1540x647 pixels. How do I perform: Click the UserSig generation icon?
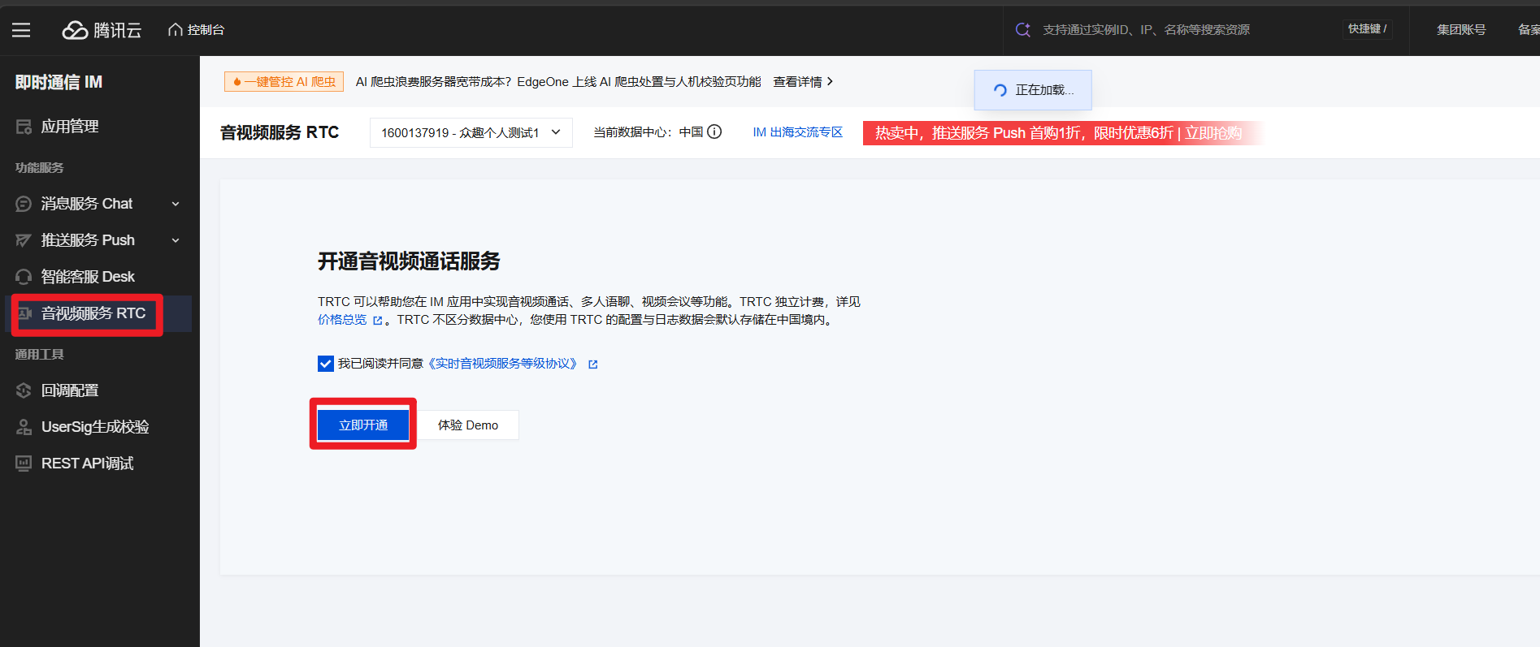pyautogui.click(x=24, y=427)
